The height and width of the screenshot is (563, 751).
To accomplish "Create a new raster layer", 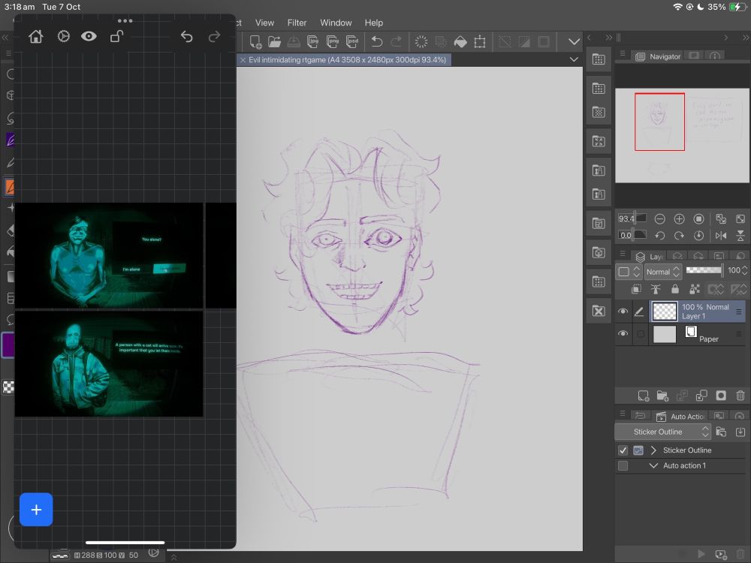I will point(643,396).
